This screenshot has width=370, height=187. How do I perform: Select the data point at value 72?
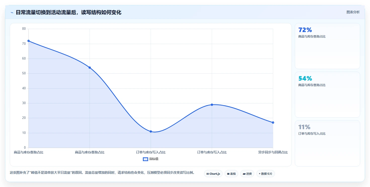coord(28,41)
